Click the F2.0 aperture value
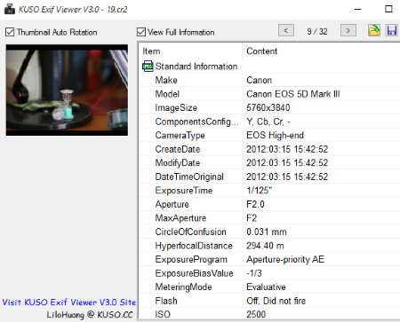Image resolution: width=400 pixels, height=322 pixels. point(255,204)
